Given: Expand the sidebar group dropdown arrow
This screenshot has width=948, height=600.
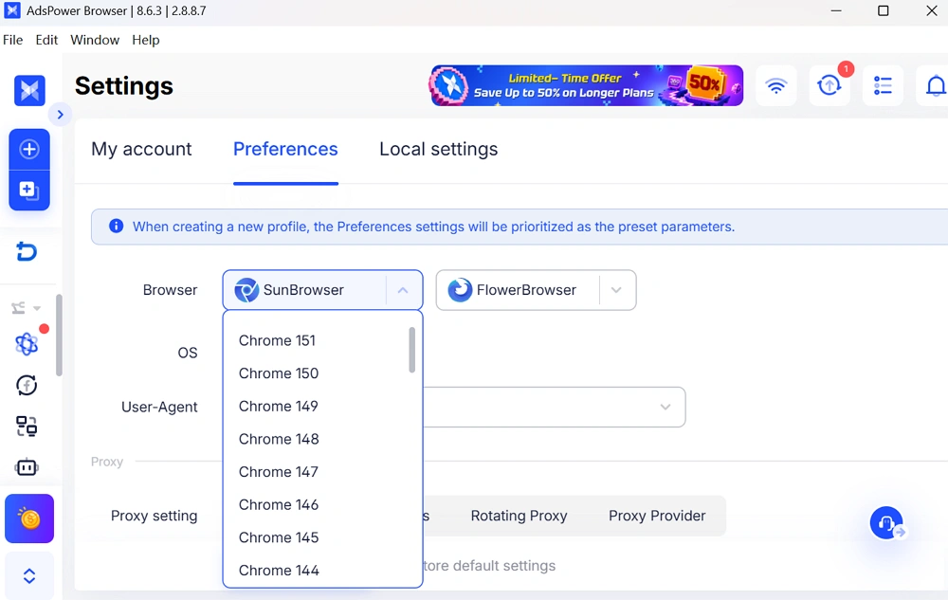Looking at the screenshot, I should [37, 308].
